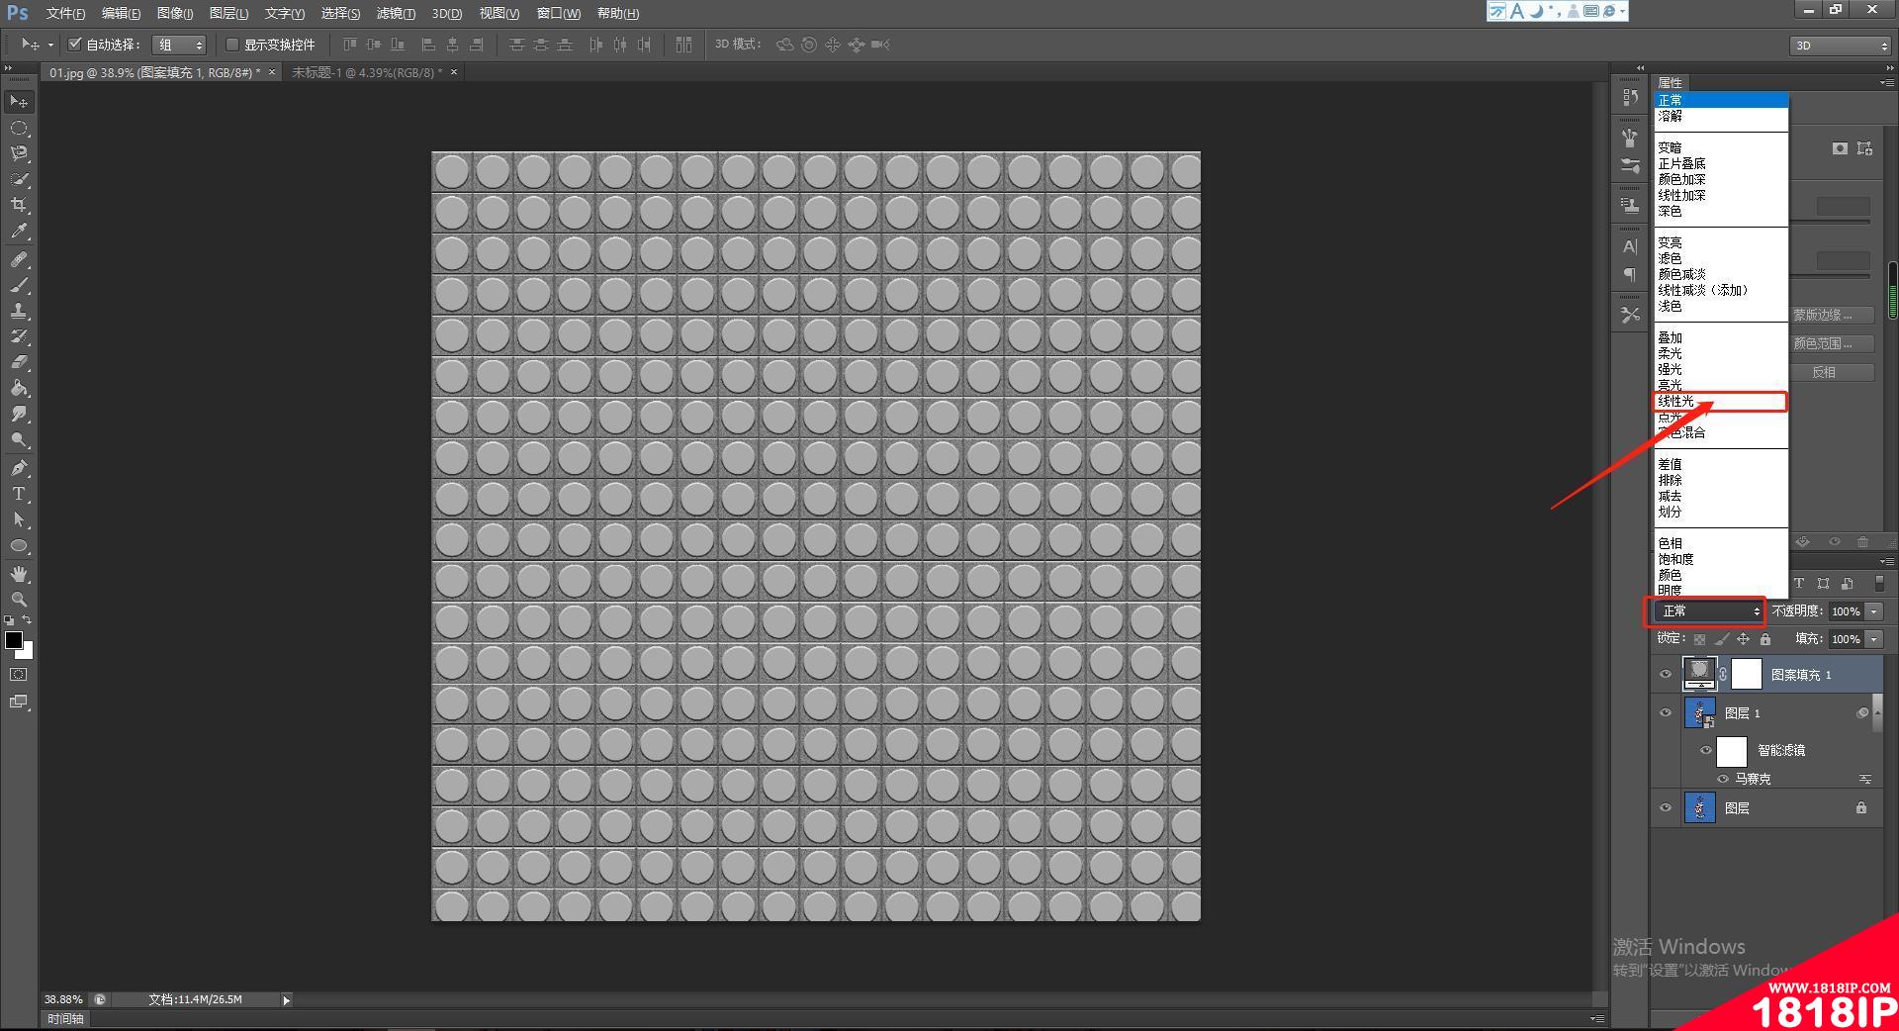Choose 叠加 blend mode
Viewport: 1899px width, 1031px height.
point(1721,337)
